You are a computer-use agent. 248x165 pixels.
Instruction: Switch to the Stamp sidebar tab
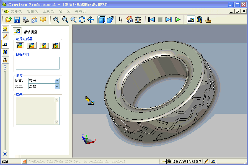5,60
